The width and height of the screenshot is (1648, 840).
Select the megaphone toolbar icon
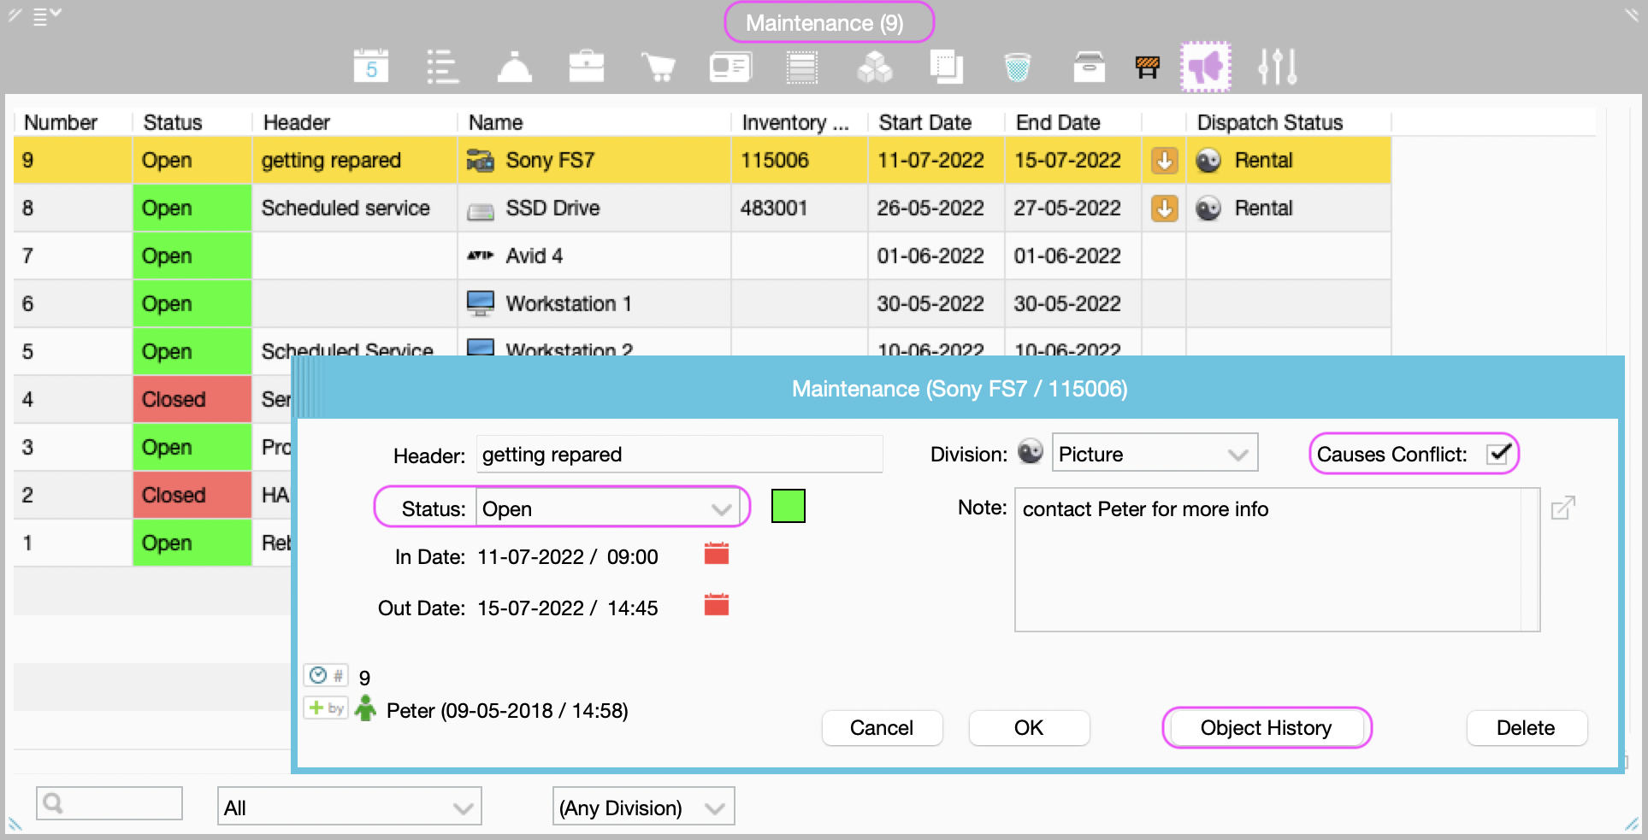point(1206,66)
